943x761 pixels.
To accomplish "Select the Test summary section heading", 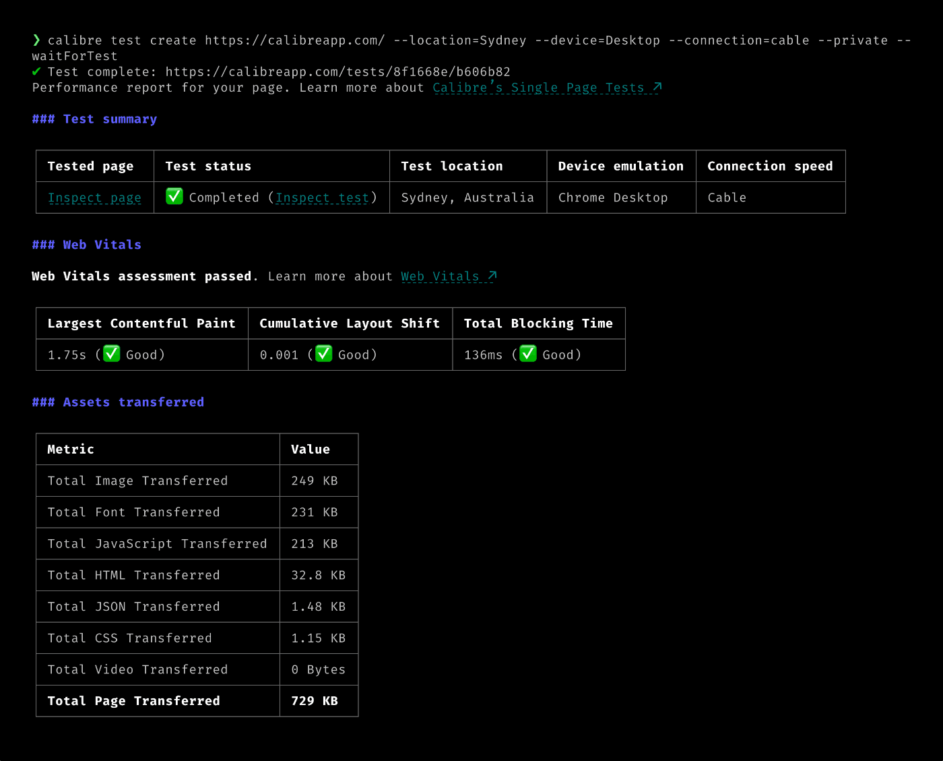I will [x=94, y=119].
